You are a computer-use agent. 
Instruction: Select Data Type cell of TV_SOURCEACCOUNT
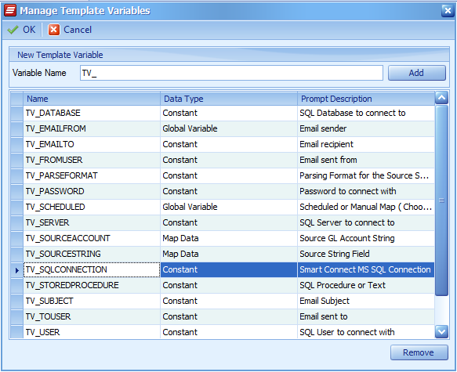(229, 238)
